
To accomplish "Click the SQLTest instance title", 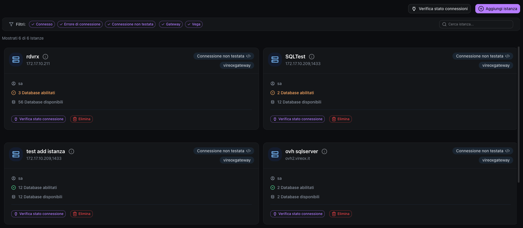I will point(295,57).
